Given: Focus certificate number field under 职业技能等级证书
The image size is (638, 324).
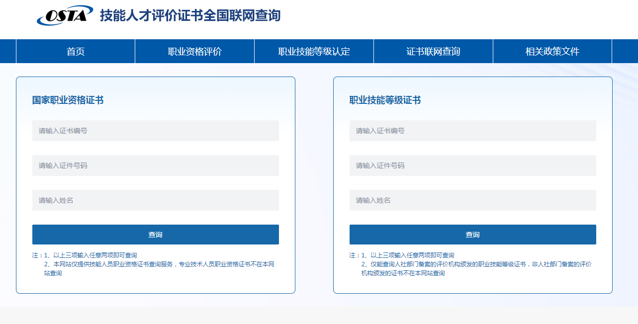Looking at the screenshot, I should (x=472, y=131).
